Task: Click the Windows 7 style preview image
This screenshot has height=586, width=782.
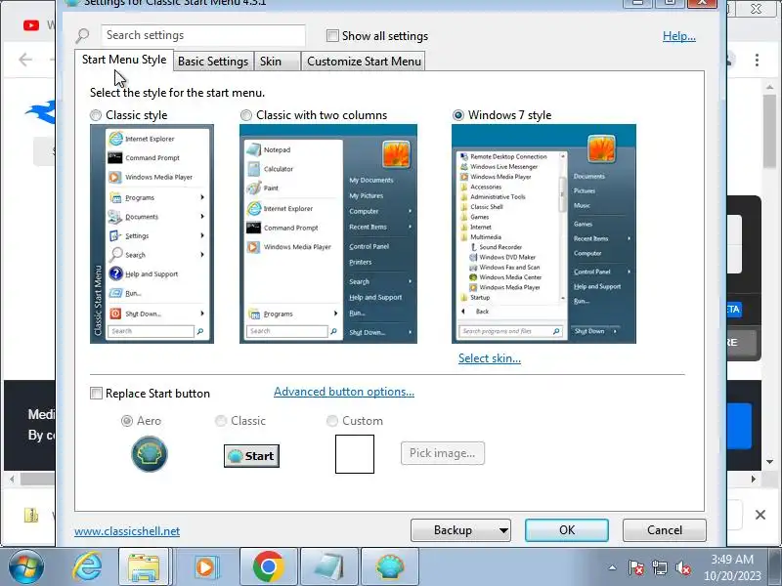Action: [543, 233]
